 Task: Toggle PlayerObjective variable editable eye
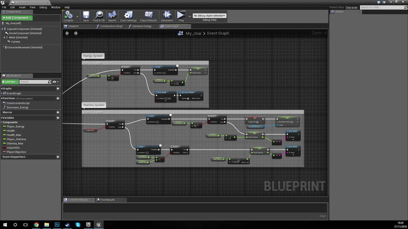point(58,152)
